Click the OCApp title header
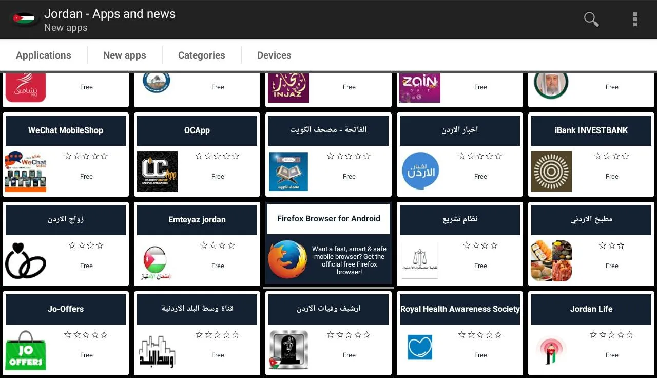Viewport: 657px width, 378px height. [x=197, y=130]
